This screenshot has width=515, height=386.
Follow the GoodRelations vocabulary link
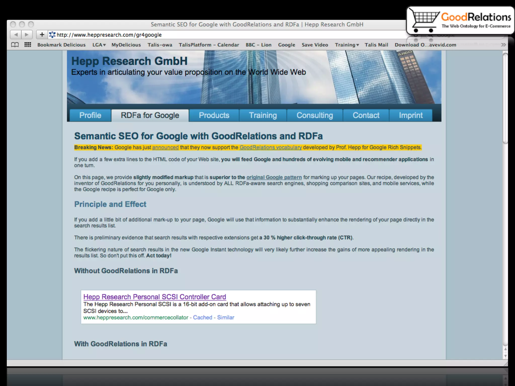(x=271, y=148)
